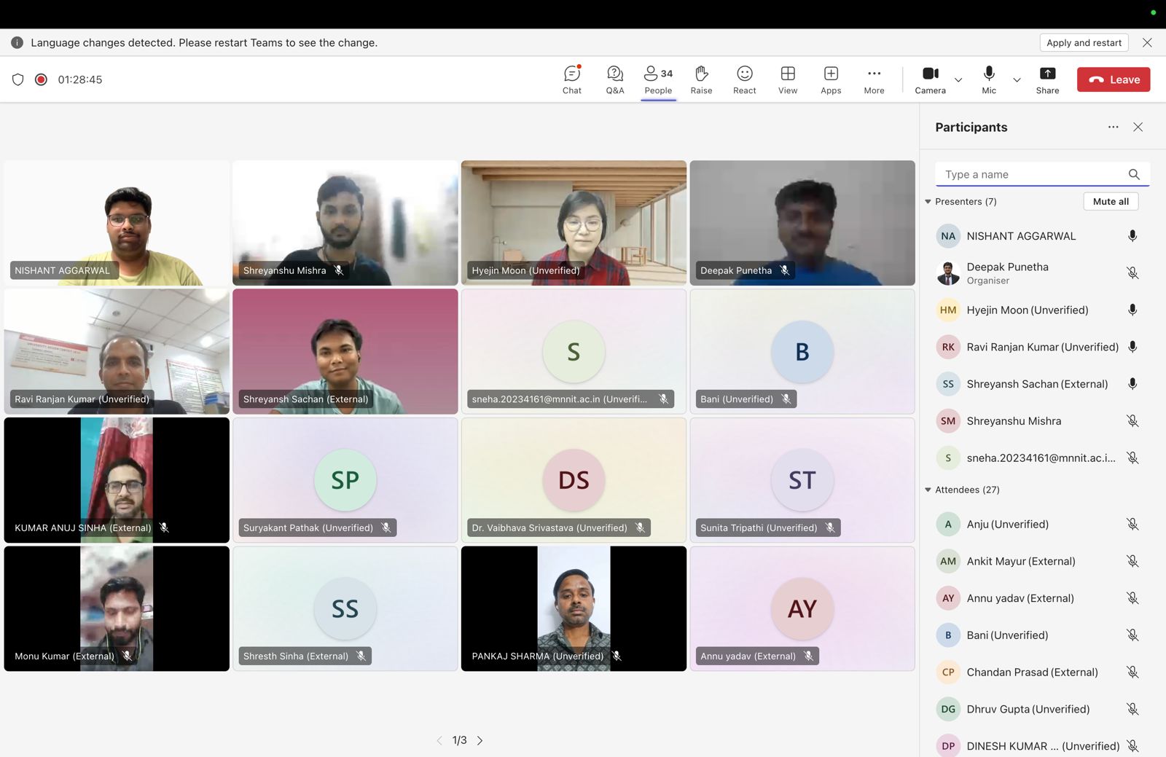The width and height of the screenshot is (1166, 757).
Task: Click the Share screen icon
Action: coord(1047,79)
